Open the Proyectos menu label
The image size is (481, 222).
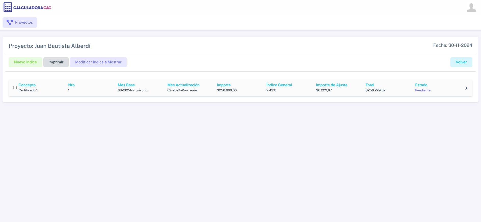coord(24,22)
